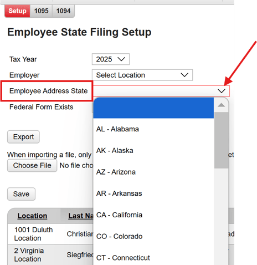
Task: Click the scrollbar up arrow in state list
Action: [221, 105]
